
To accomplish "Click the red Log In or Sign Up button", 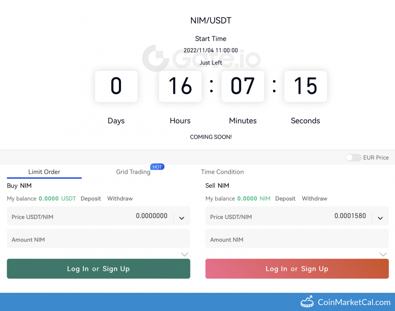I will pos(297,269).
